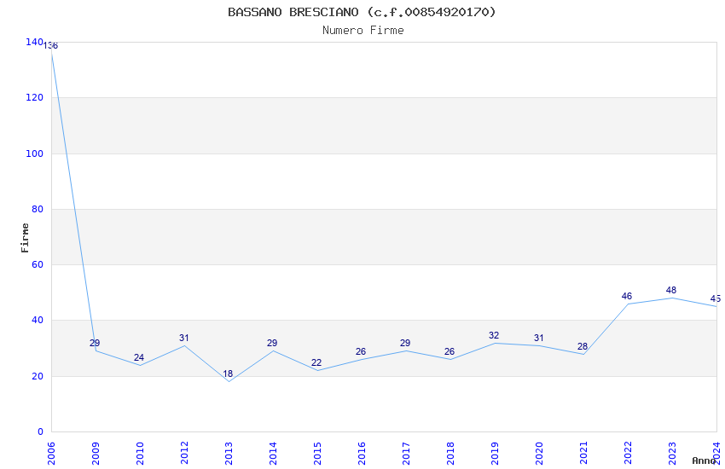Select the 18 data label for 2013
Viewport: 725px width, 469px height.
228,373
